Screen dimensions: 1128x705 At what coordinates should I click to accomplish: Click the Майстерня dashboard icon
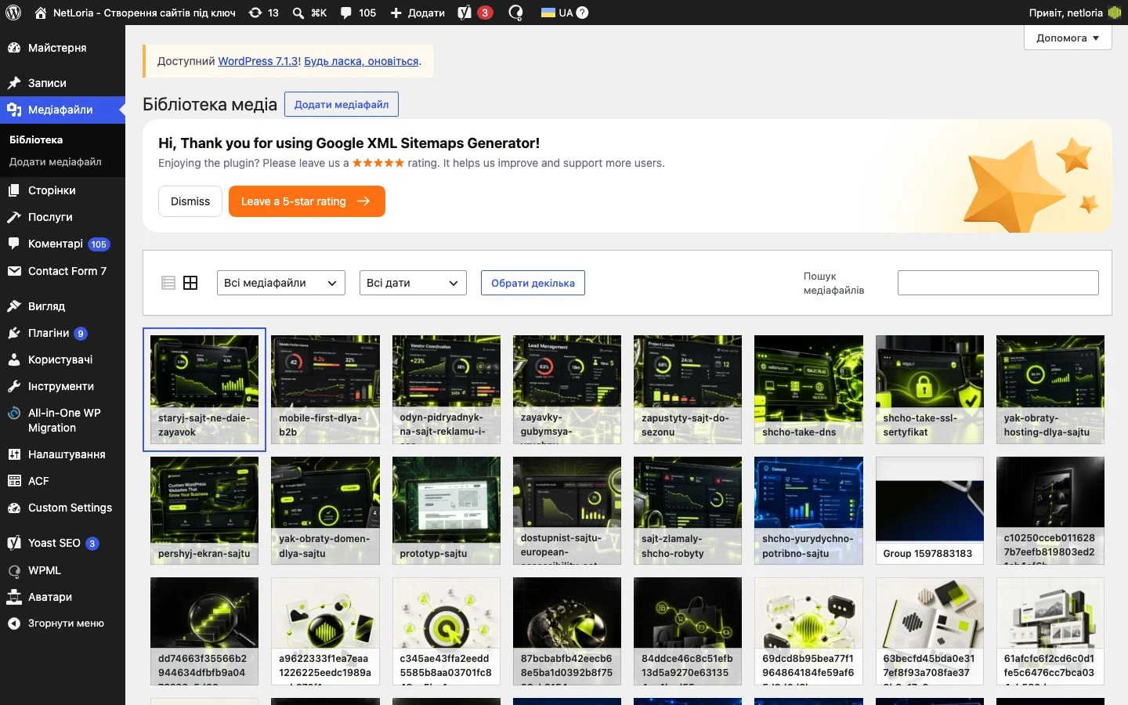point(14,48)
